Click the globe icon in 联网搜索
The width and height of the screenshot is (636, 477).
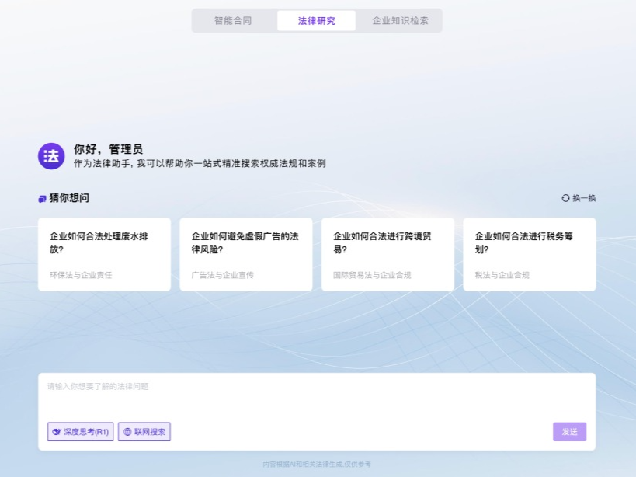[127, 432]
